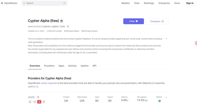Click the Compare button
The image size is (197, 106).
[157, 21]
